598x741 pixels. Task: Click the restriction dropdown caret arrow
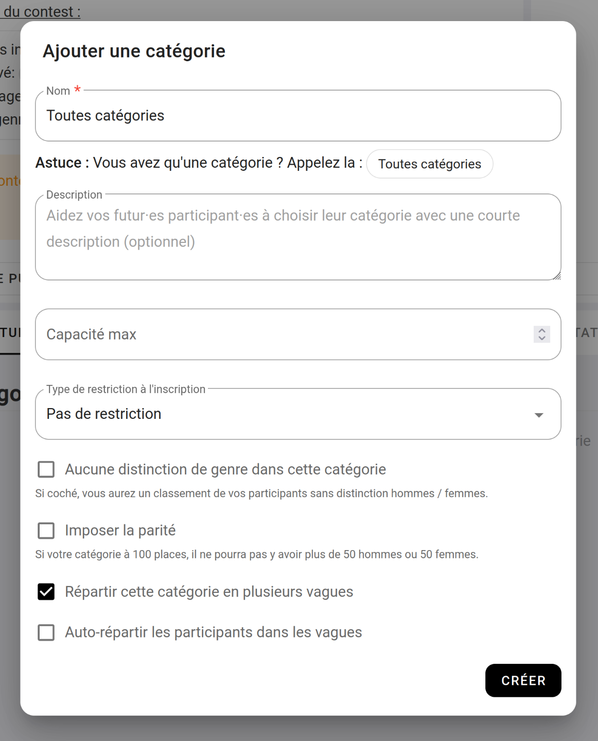539,415
